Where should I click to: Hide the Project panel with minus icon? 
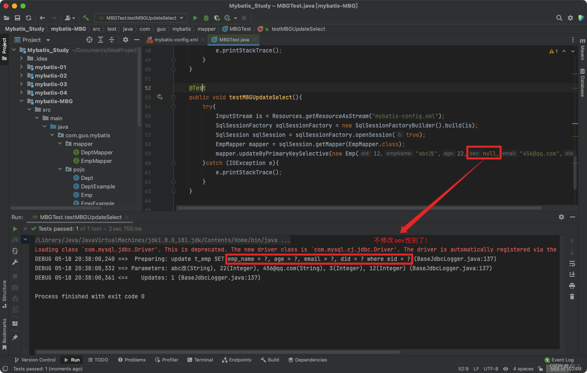coord(137,40)
